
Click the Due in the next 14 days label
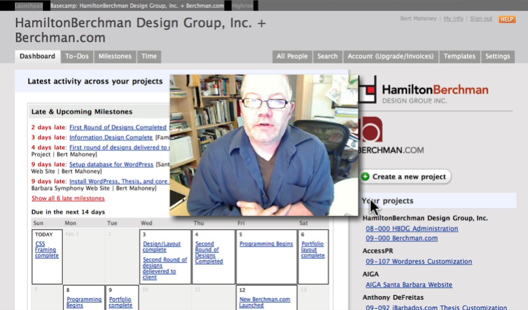tap(68, 212)
